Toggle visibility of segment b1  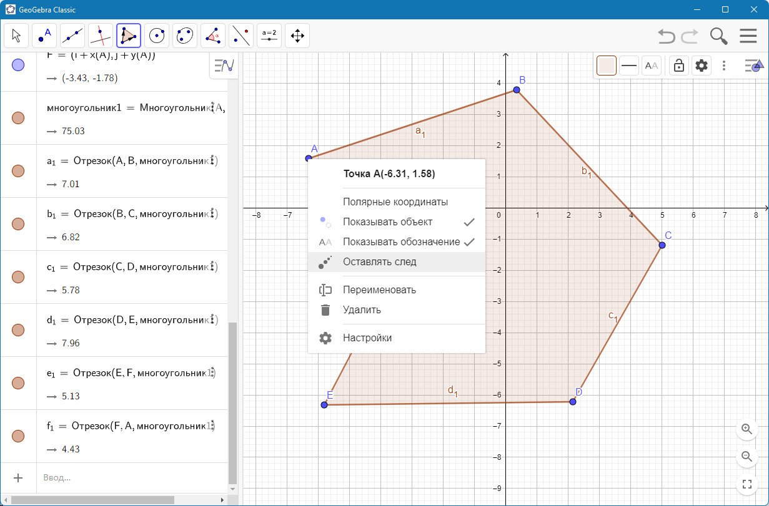pyautogui.click(x=18, y=224)
